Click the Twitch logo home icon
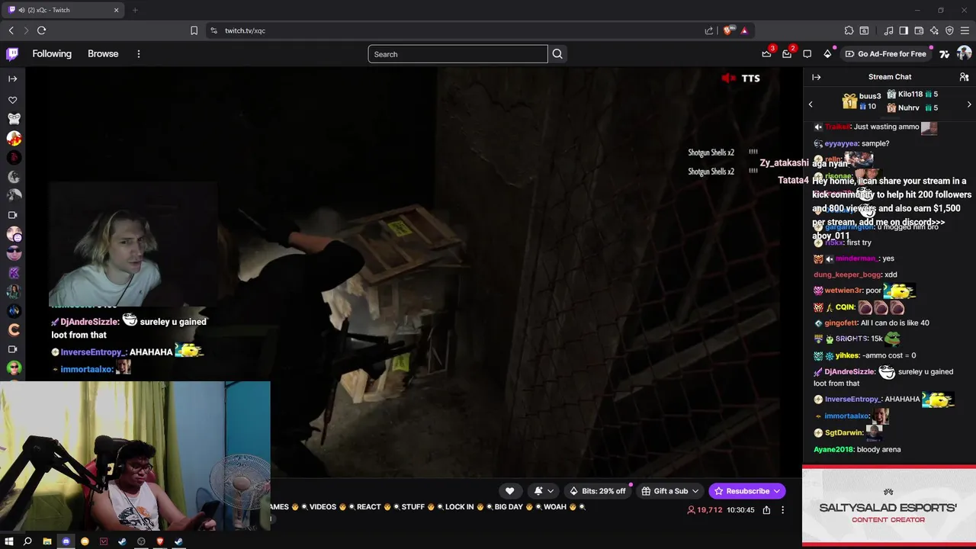The width and height of the screenshot is (976, 549). pyautogui.click(x=12, y=53)
